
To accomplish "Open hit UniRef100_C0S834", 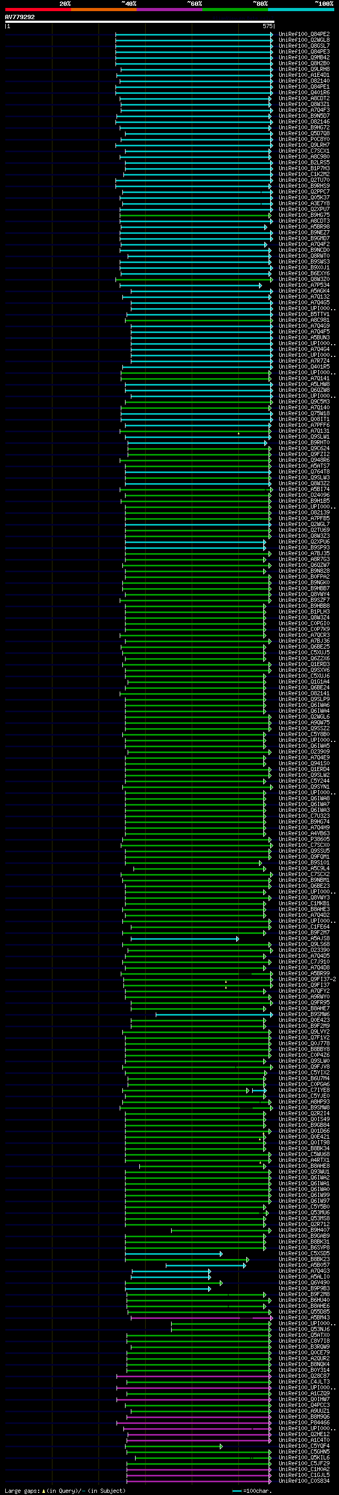I will [304, 1481].
